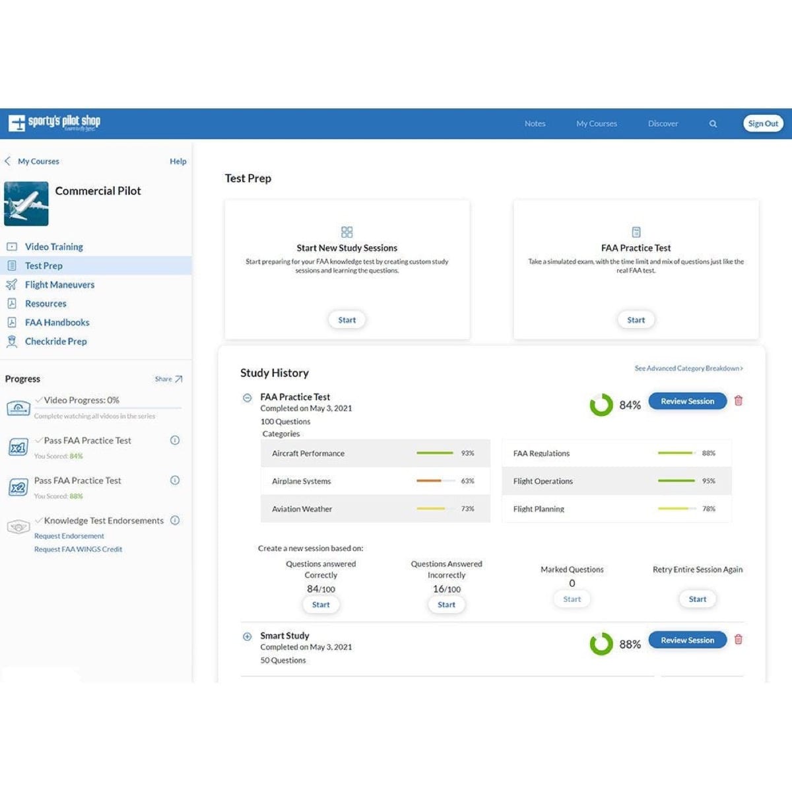
Task: Click the 88% score ring icon
Action: tap(601, 643)
